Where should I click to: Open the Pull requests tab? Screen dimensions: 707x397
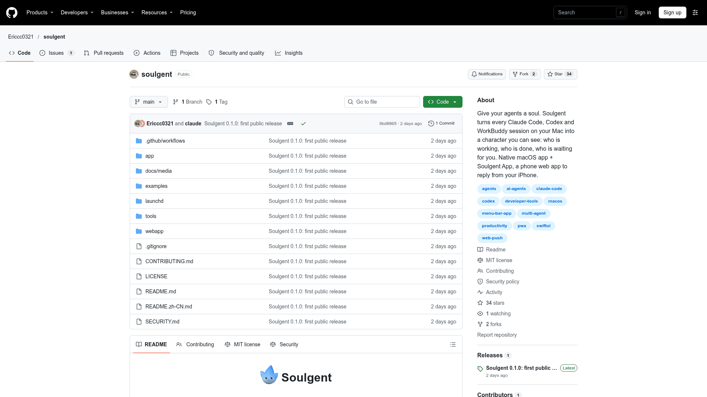(103, 53)
